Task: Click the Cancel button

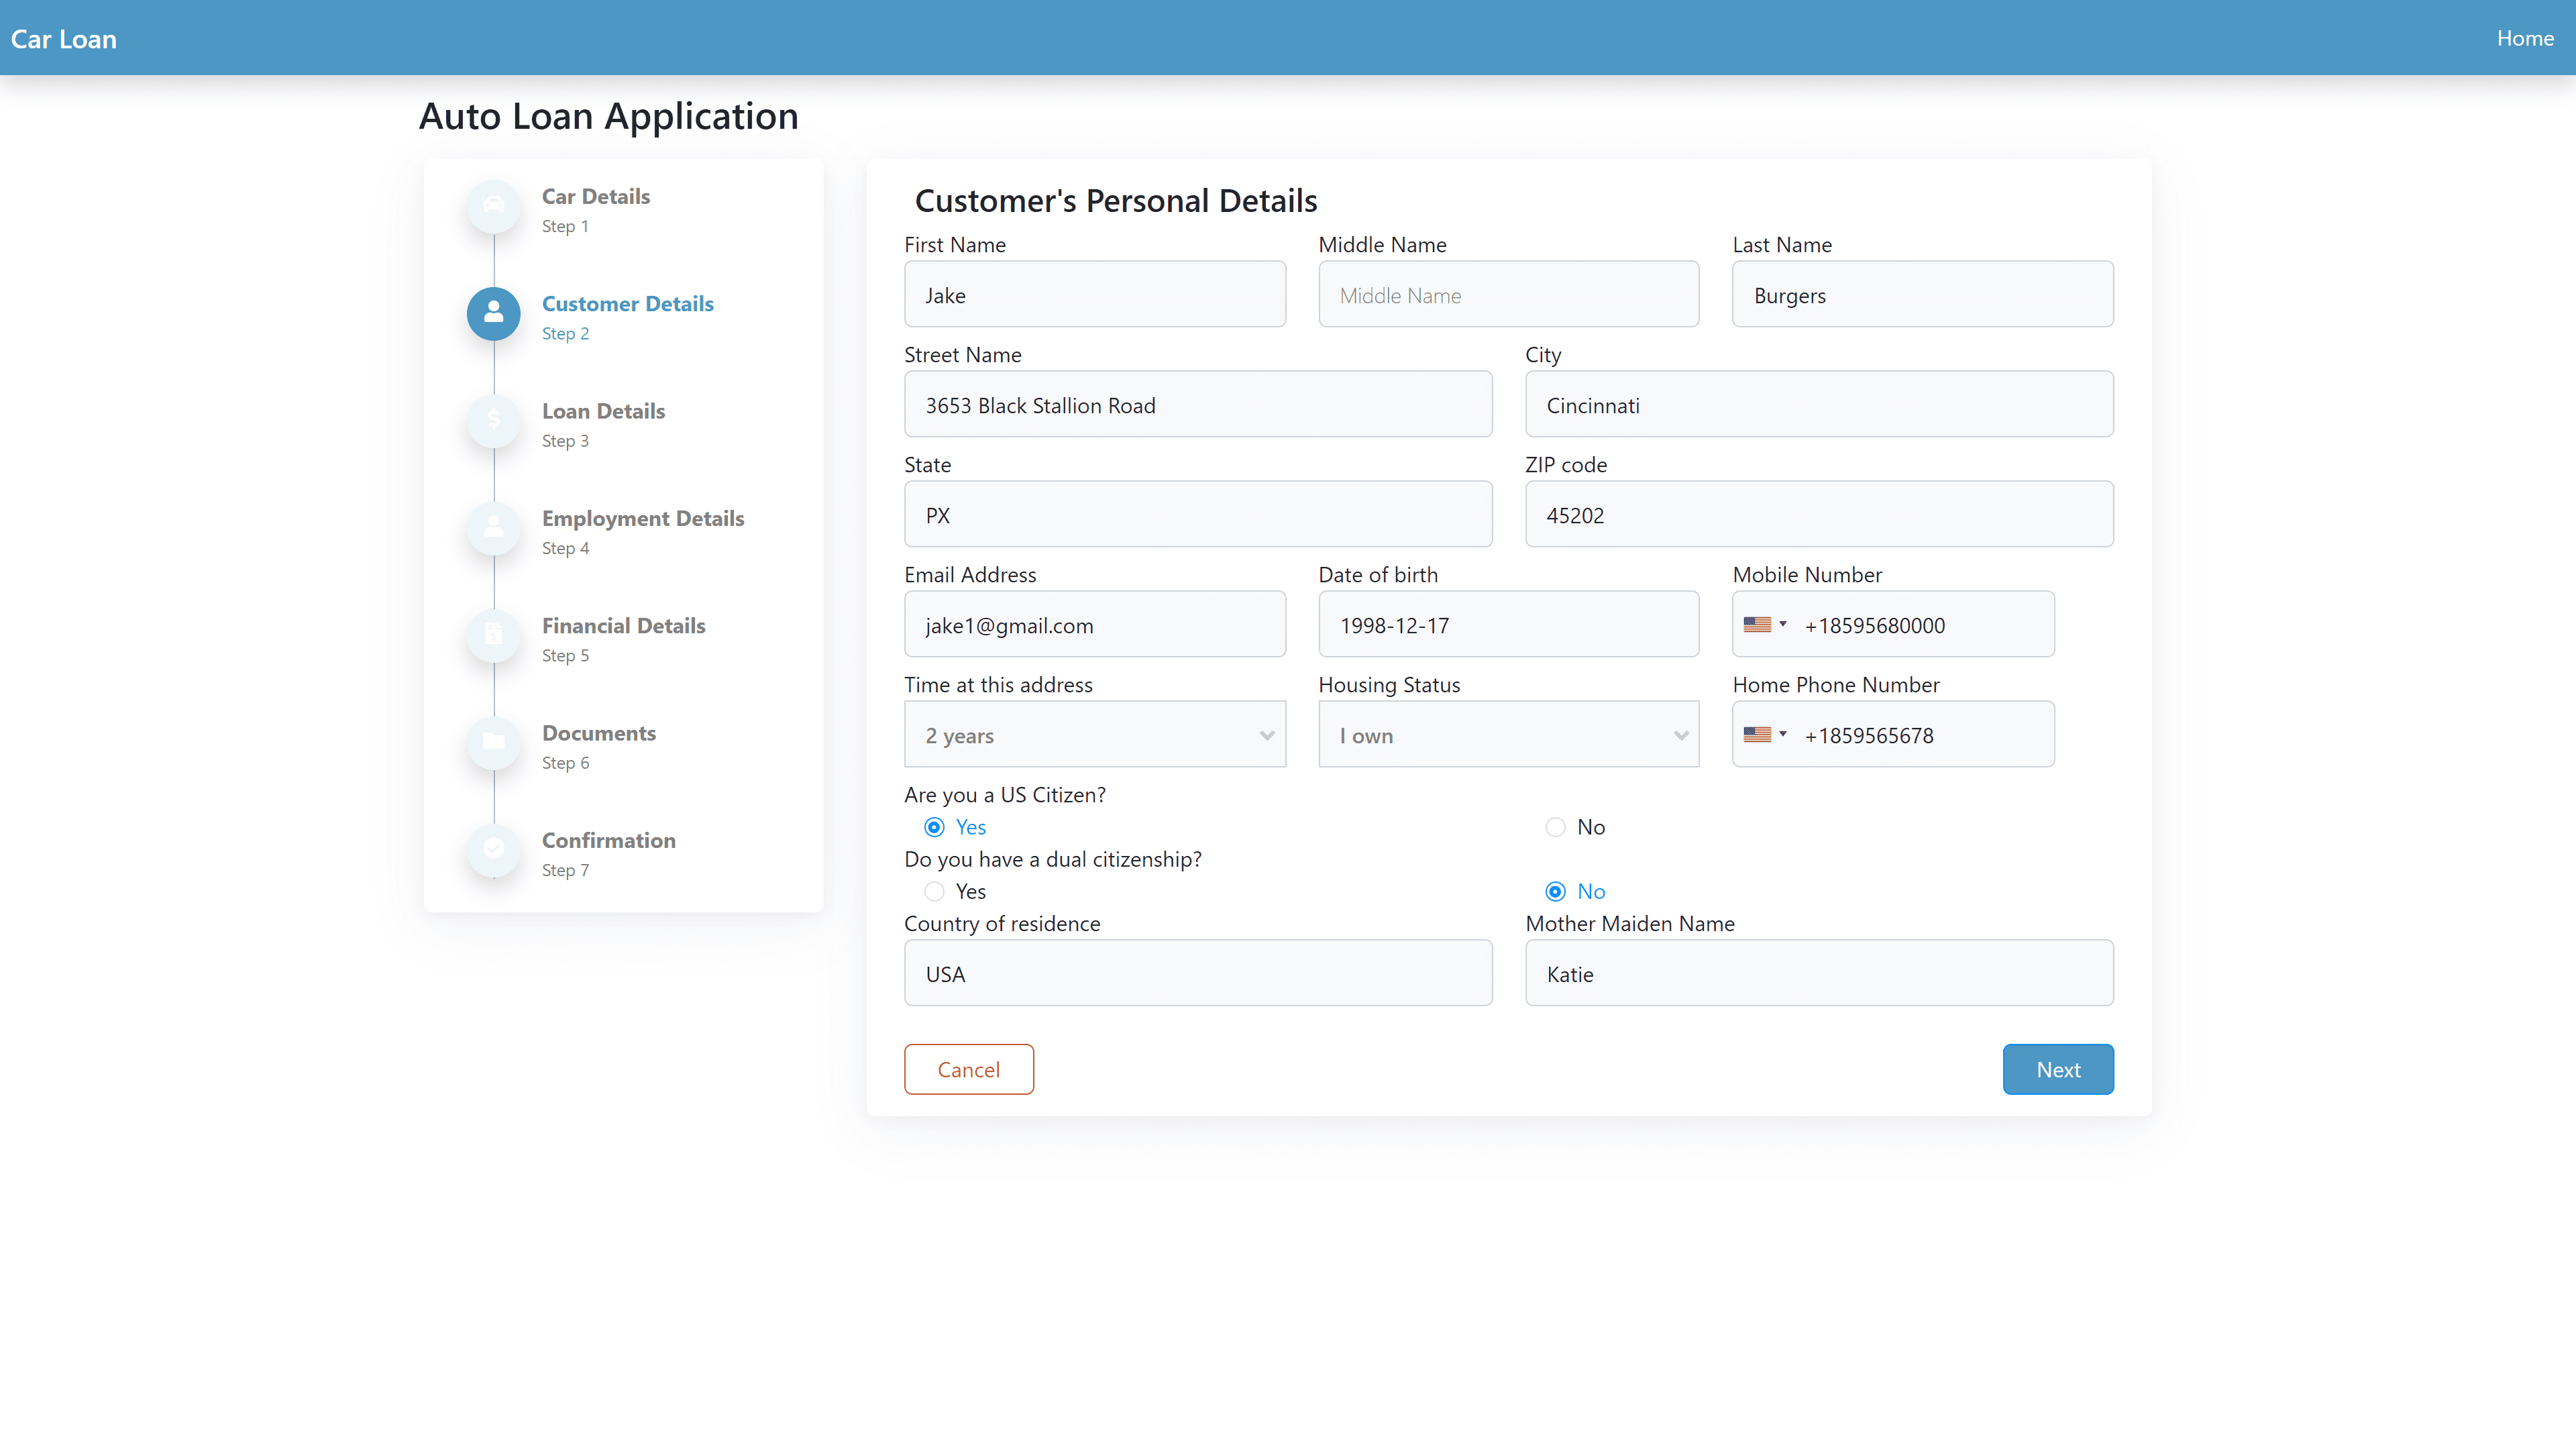Action: click(x=969, y=1069)
